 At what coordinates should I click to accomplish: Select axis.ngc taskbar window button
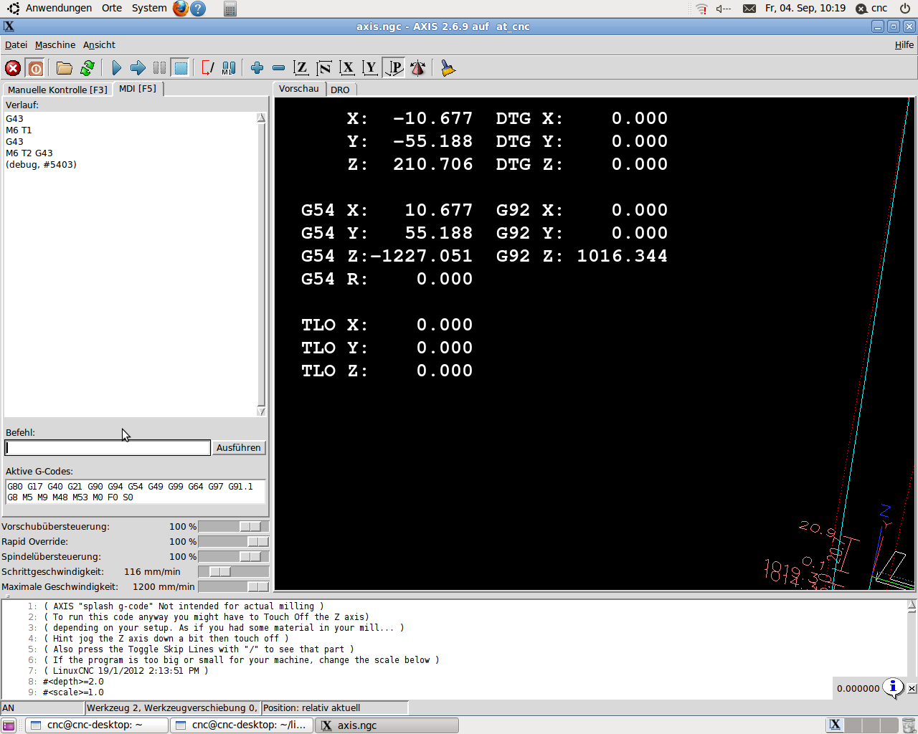[387, 725]
